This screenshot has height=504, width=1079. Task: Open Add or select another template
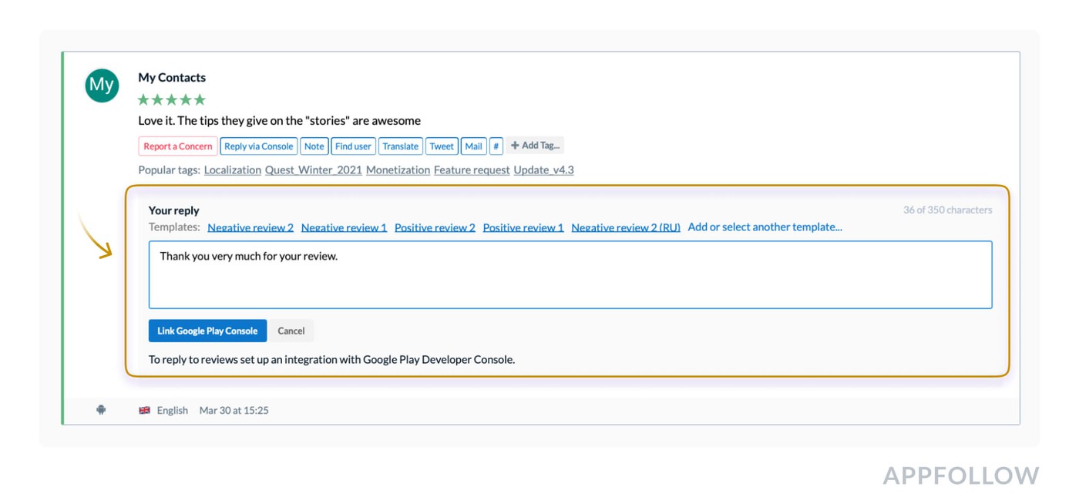click(x=765, y=227)
